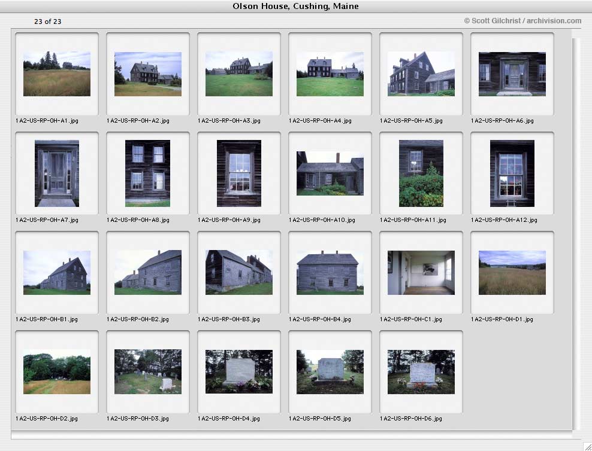Click filename label 1A2-US-RP-OH-D1.jpg
Viewport: 592px width, 451px height.
502,319
